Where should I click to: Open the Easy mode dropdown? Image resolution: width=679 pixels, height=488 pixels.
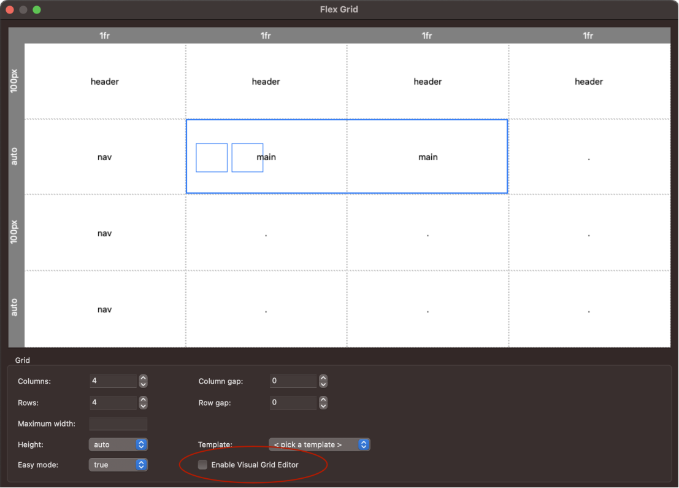(118, 465)
